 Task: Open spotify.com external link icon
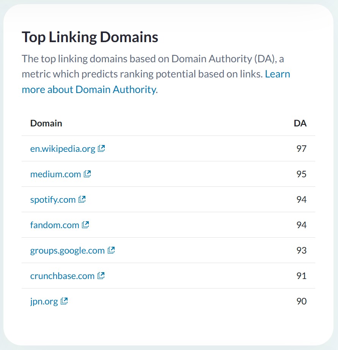[82, 199]
